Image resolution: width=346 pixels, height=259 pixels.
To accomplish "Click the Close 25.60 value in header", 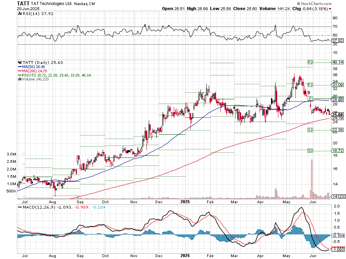I will (x=245, y=8).
